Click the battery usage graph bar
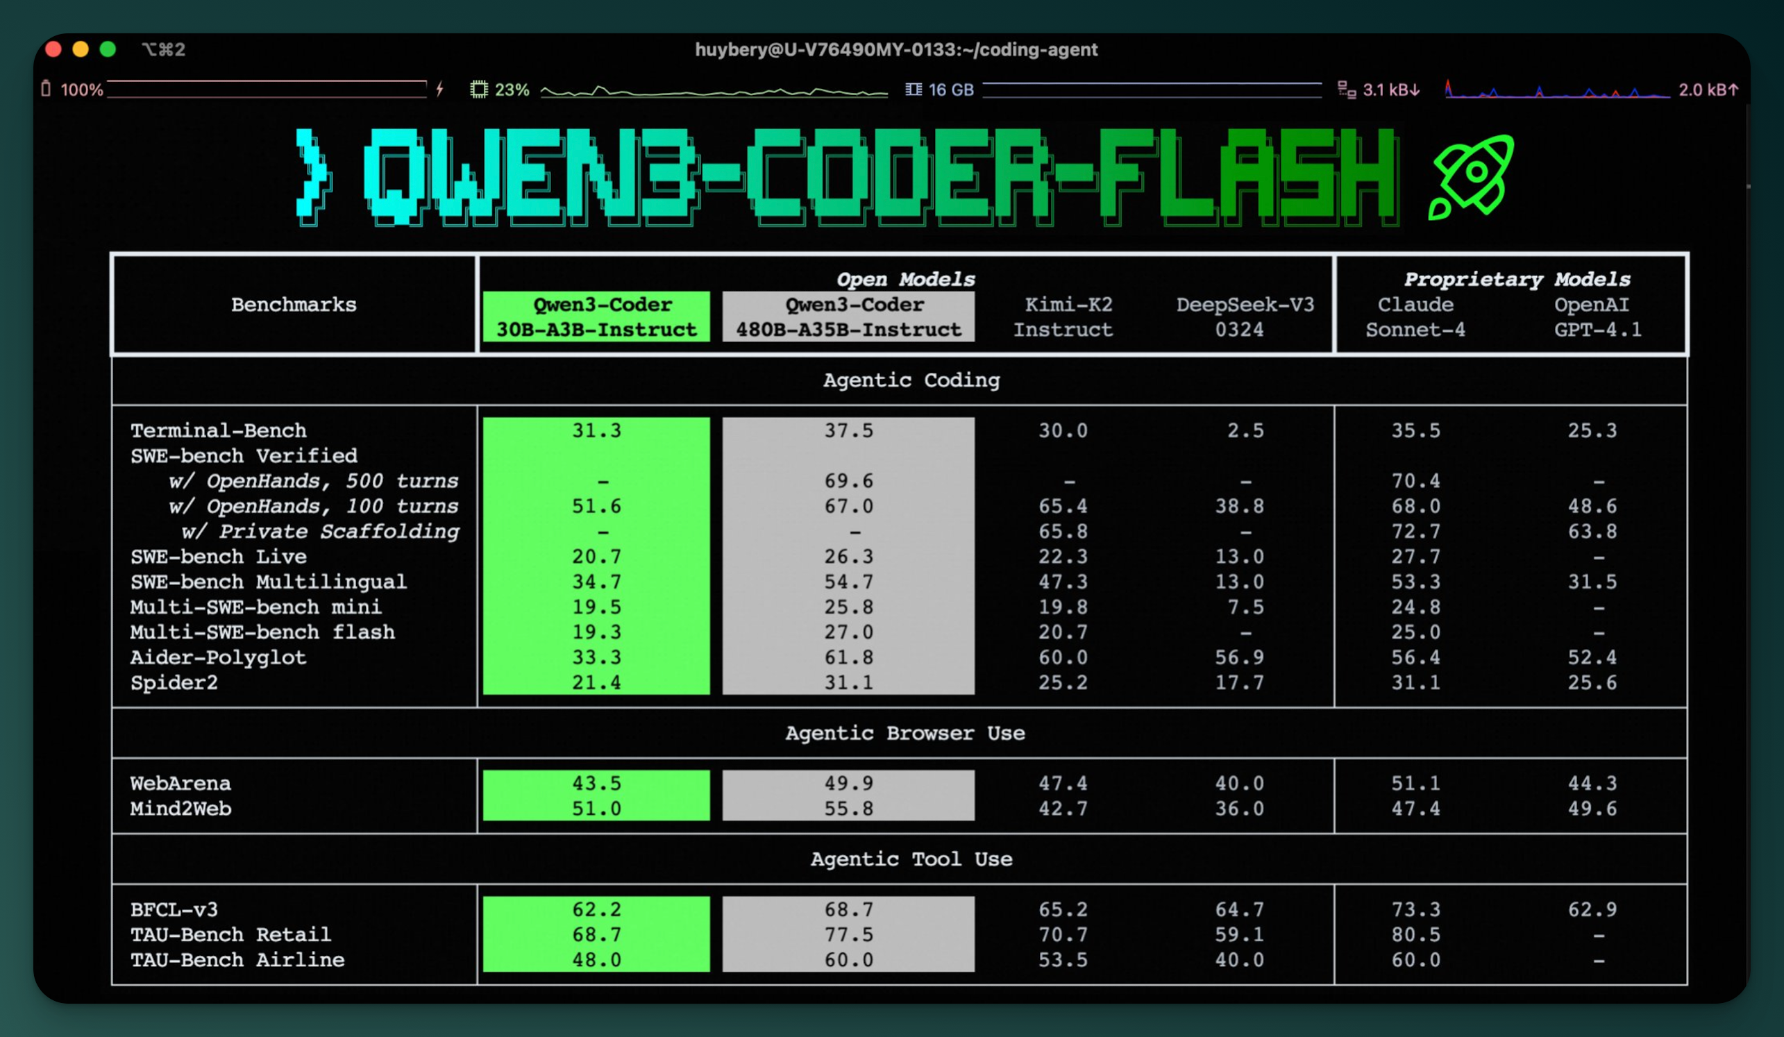Viewport: 1784px width, 1037px height. [267, 89]
